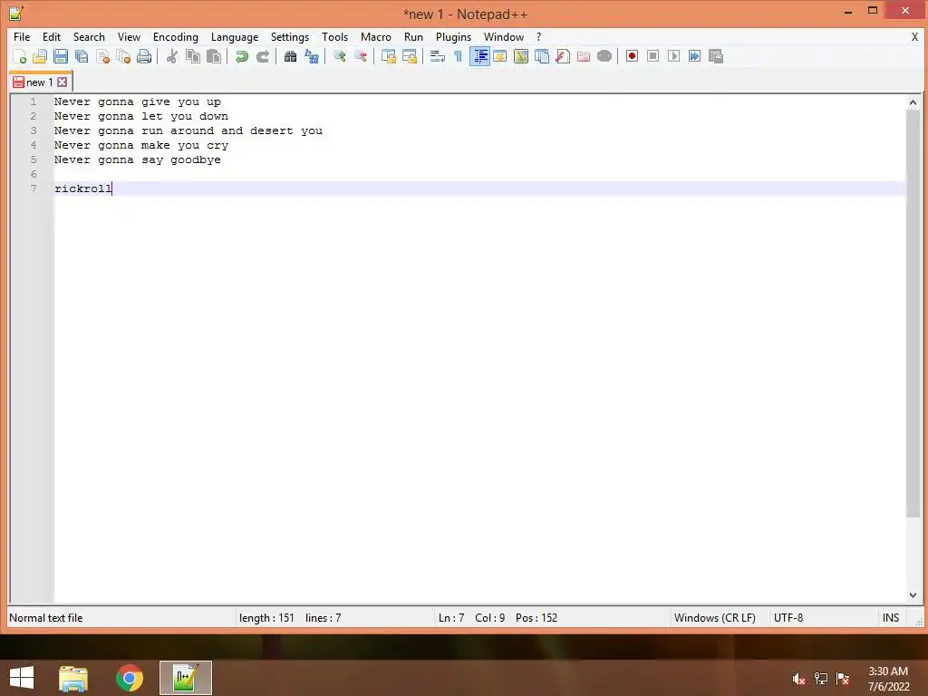The width and height of the screenshot is (928, 696).
Task: Open Find with the binoculars icon
Action: coord(290,56)
